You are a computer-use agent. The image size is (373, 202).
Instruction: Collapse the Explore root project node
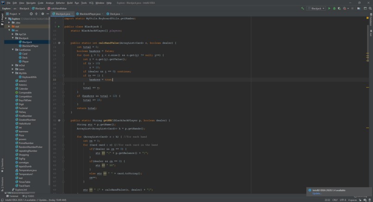point(6,18)
